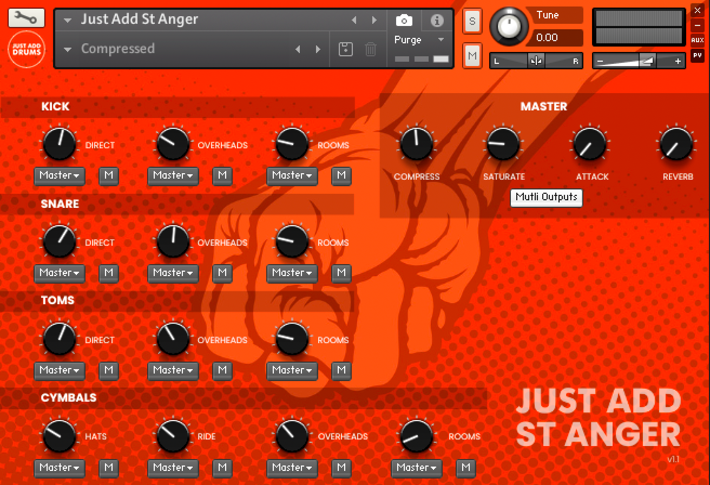
Task: Mute Toms Rooms channel
Action: click(341, 370)
